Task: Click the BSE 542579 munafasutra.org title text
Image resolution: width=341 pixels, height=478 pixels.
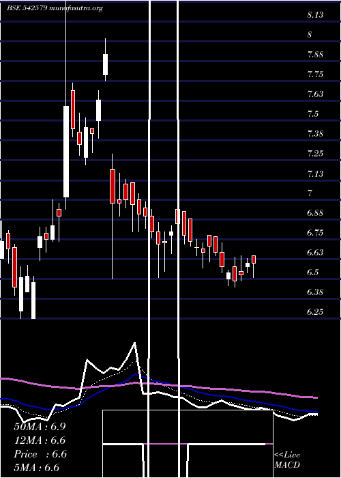Action: pyautogui.click(x=55, y=8)
